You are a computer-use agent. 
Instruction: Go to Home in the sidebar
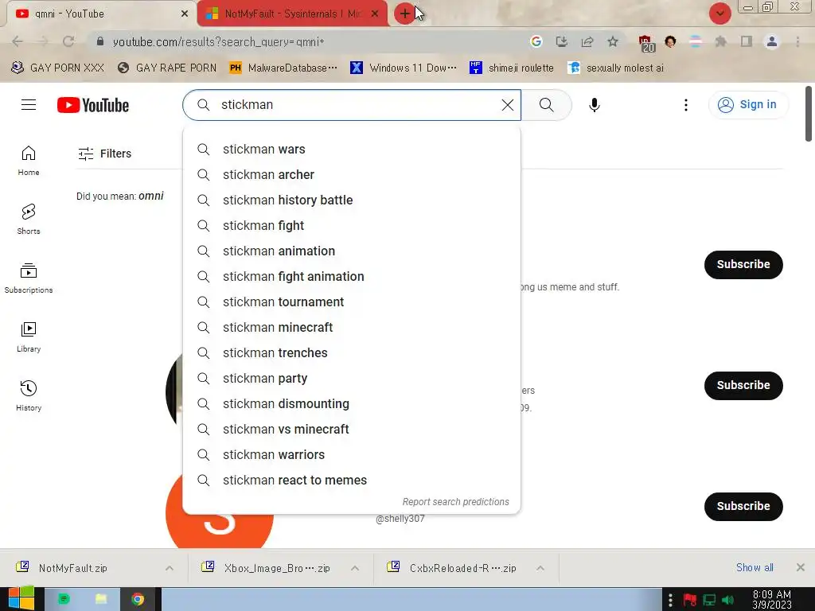click(29, 161)
